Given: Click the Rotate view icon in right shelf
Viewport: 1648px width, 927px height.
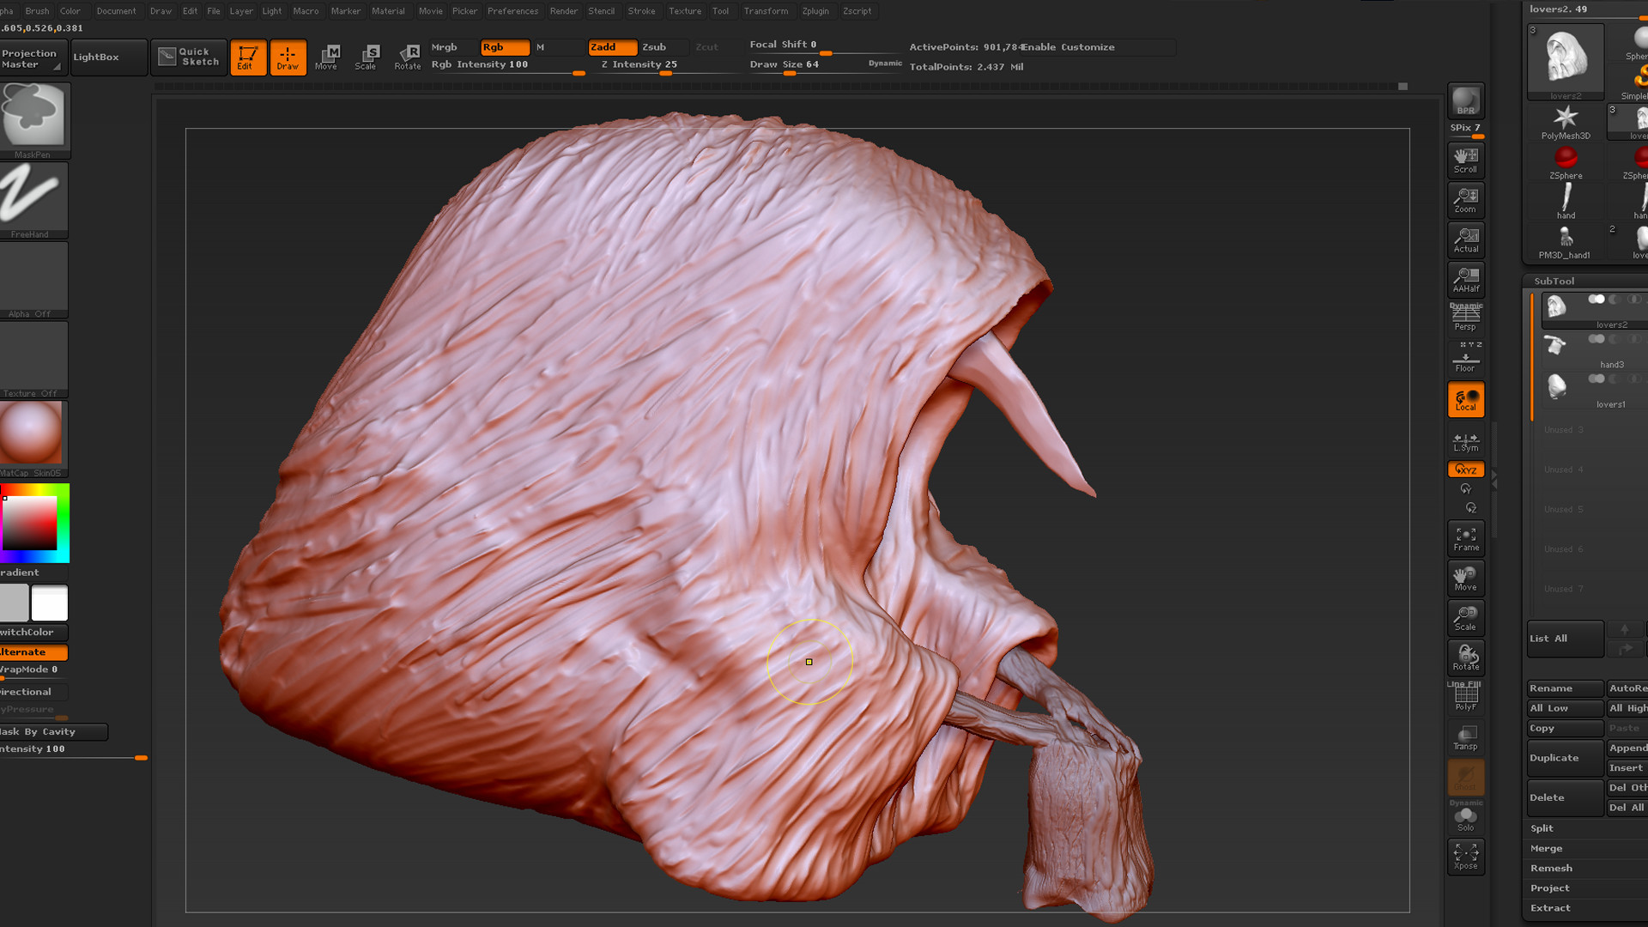Looking at the screenshot, I should [1465, 657].
